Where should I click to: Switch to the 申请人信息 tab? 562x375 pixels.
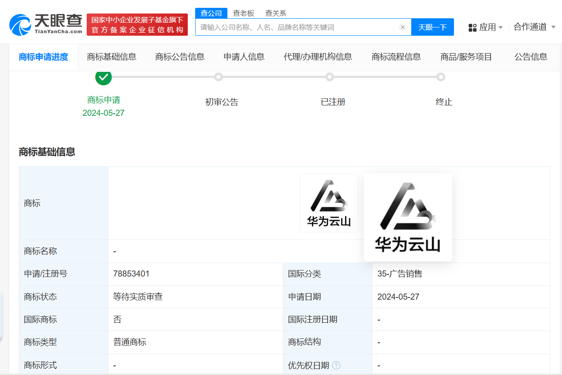pyautogui.click(x=244, y=57)
